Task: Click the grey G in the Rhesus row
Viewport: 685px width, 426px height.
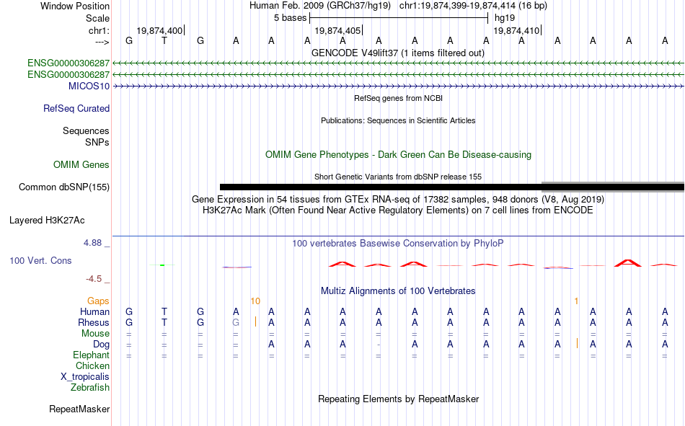Action: [236, 322]
